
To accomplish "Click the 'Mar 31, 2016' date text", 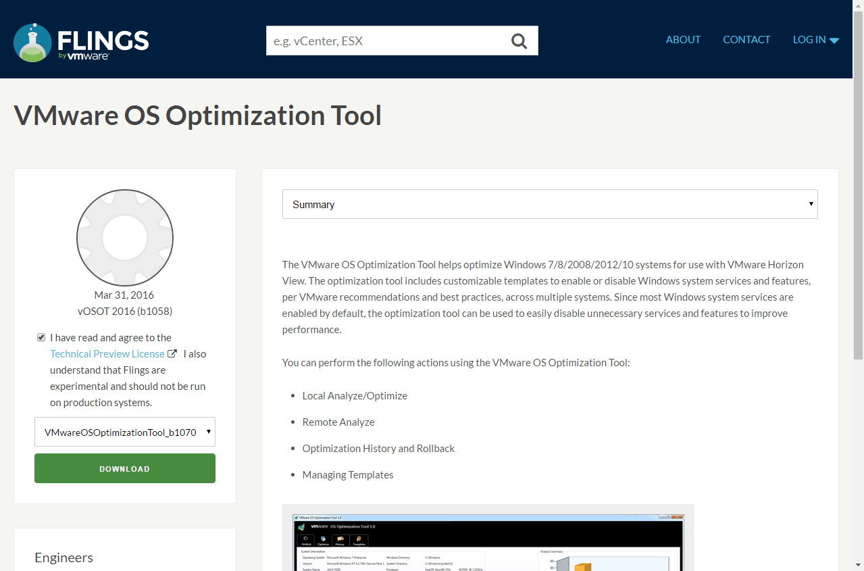I will (124, 295).
